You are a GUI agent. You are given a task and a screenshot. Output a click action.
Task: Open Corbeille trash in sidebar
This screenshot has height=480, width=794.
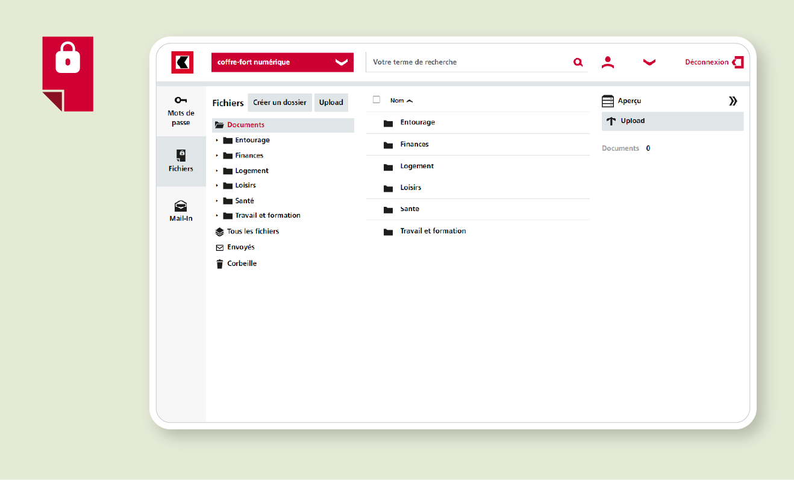coord(220,264)
